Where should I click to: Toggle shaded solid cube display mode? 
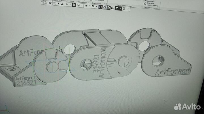pos(74,5)
